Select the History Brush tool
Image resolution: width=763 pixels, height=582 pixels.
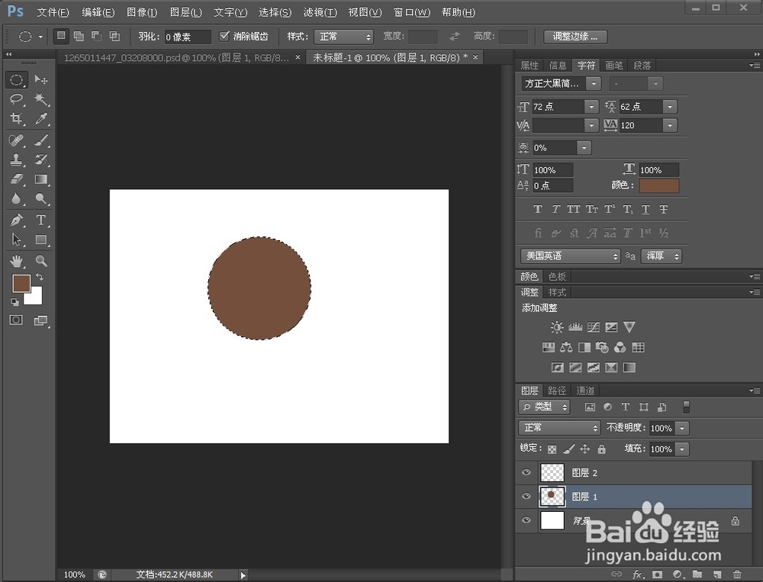coord(41,159)
